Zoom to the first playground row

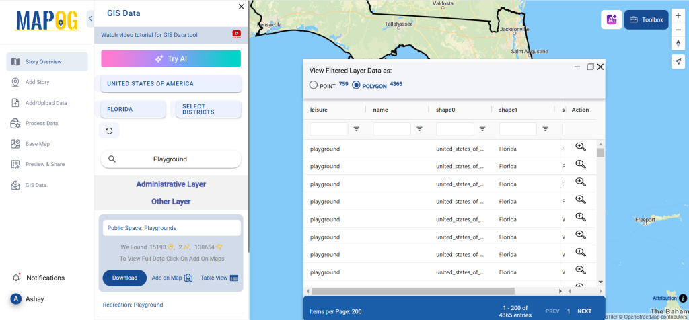(x=580, y=147)
